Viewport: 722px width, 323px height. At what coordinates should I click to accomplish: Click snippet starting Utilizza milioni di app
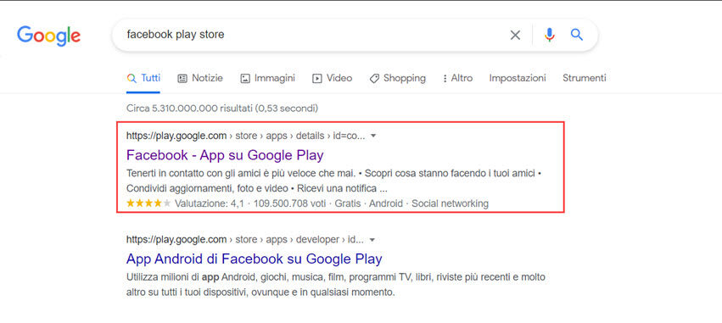click(x=336, y=285)
